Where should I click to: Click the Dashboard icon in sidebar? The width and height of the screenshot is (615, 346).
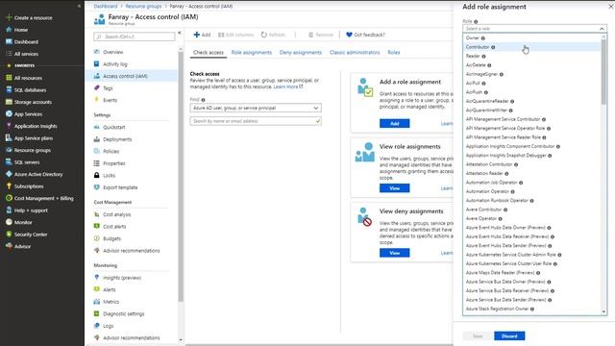coord(9,41)
